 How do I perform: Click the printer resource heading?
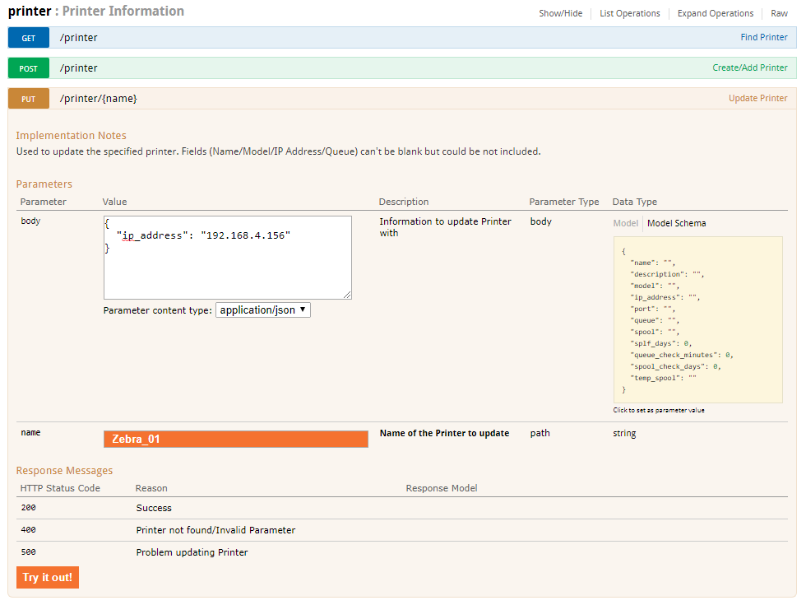click(30, 11)
